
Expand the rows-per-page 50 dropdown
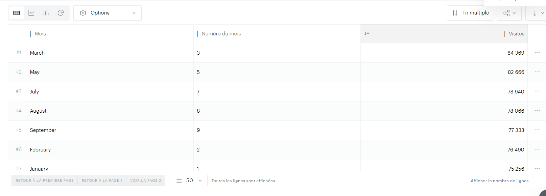point(188,181)
